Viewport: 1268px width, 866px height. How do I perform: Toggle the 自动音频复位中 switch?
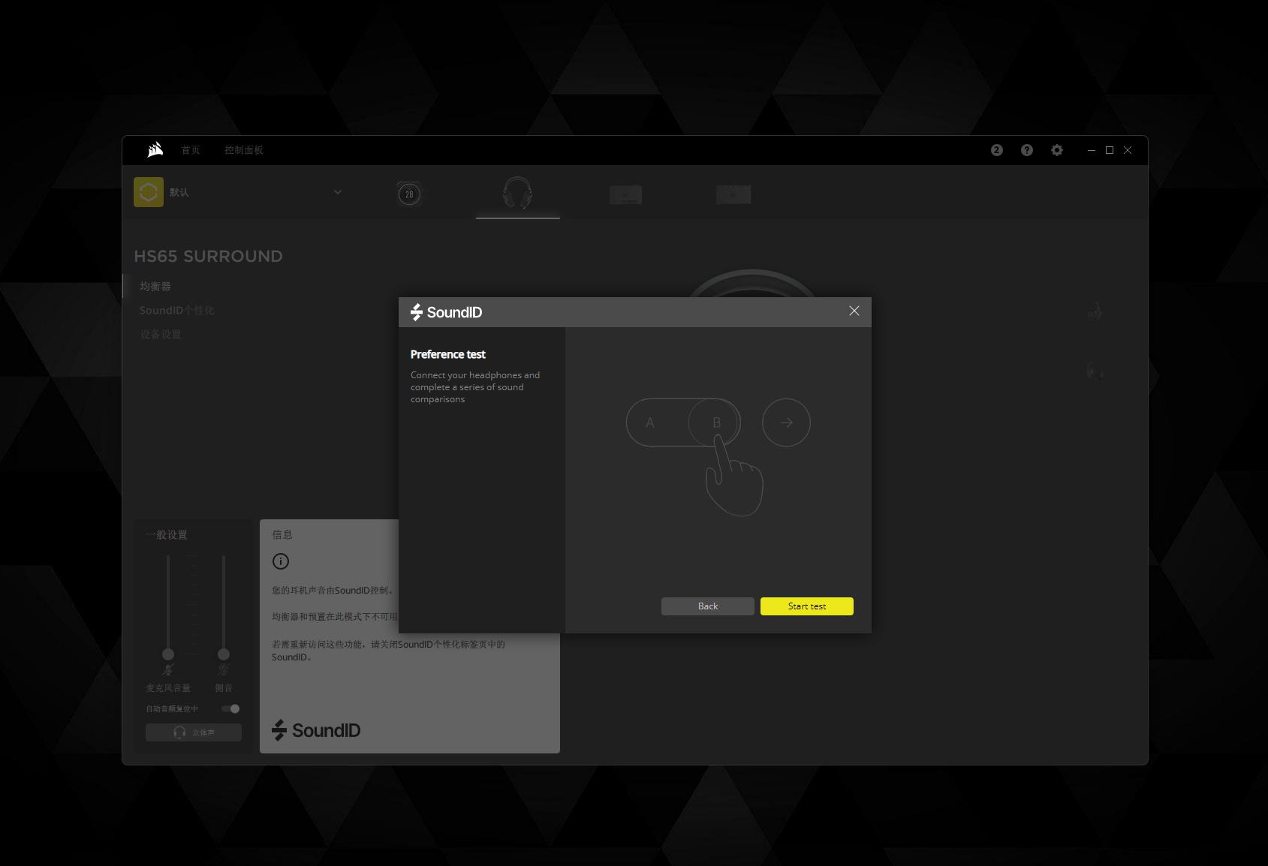[x=230, y=708]
